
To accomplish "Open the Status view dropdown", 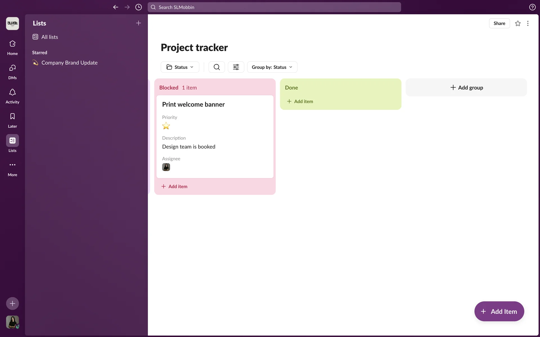I will [x=180, y=67].
